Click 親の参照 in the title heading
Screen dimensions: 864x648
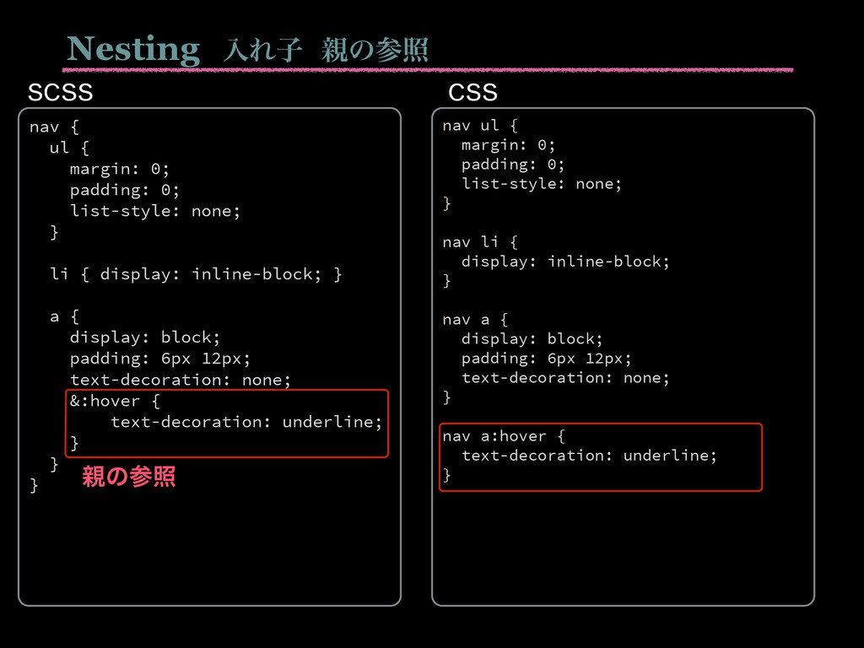pos(375,51)
